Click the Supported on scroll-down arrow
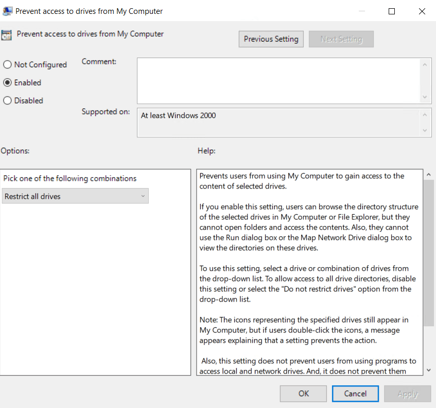This screenshot has width=436, height=408. (425, 131)
